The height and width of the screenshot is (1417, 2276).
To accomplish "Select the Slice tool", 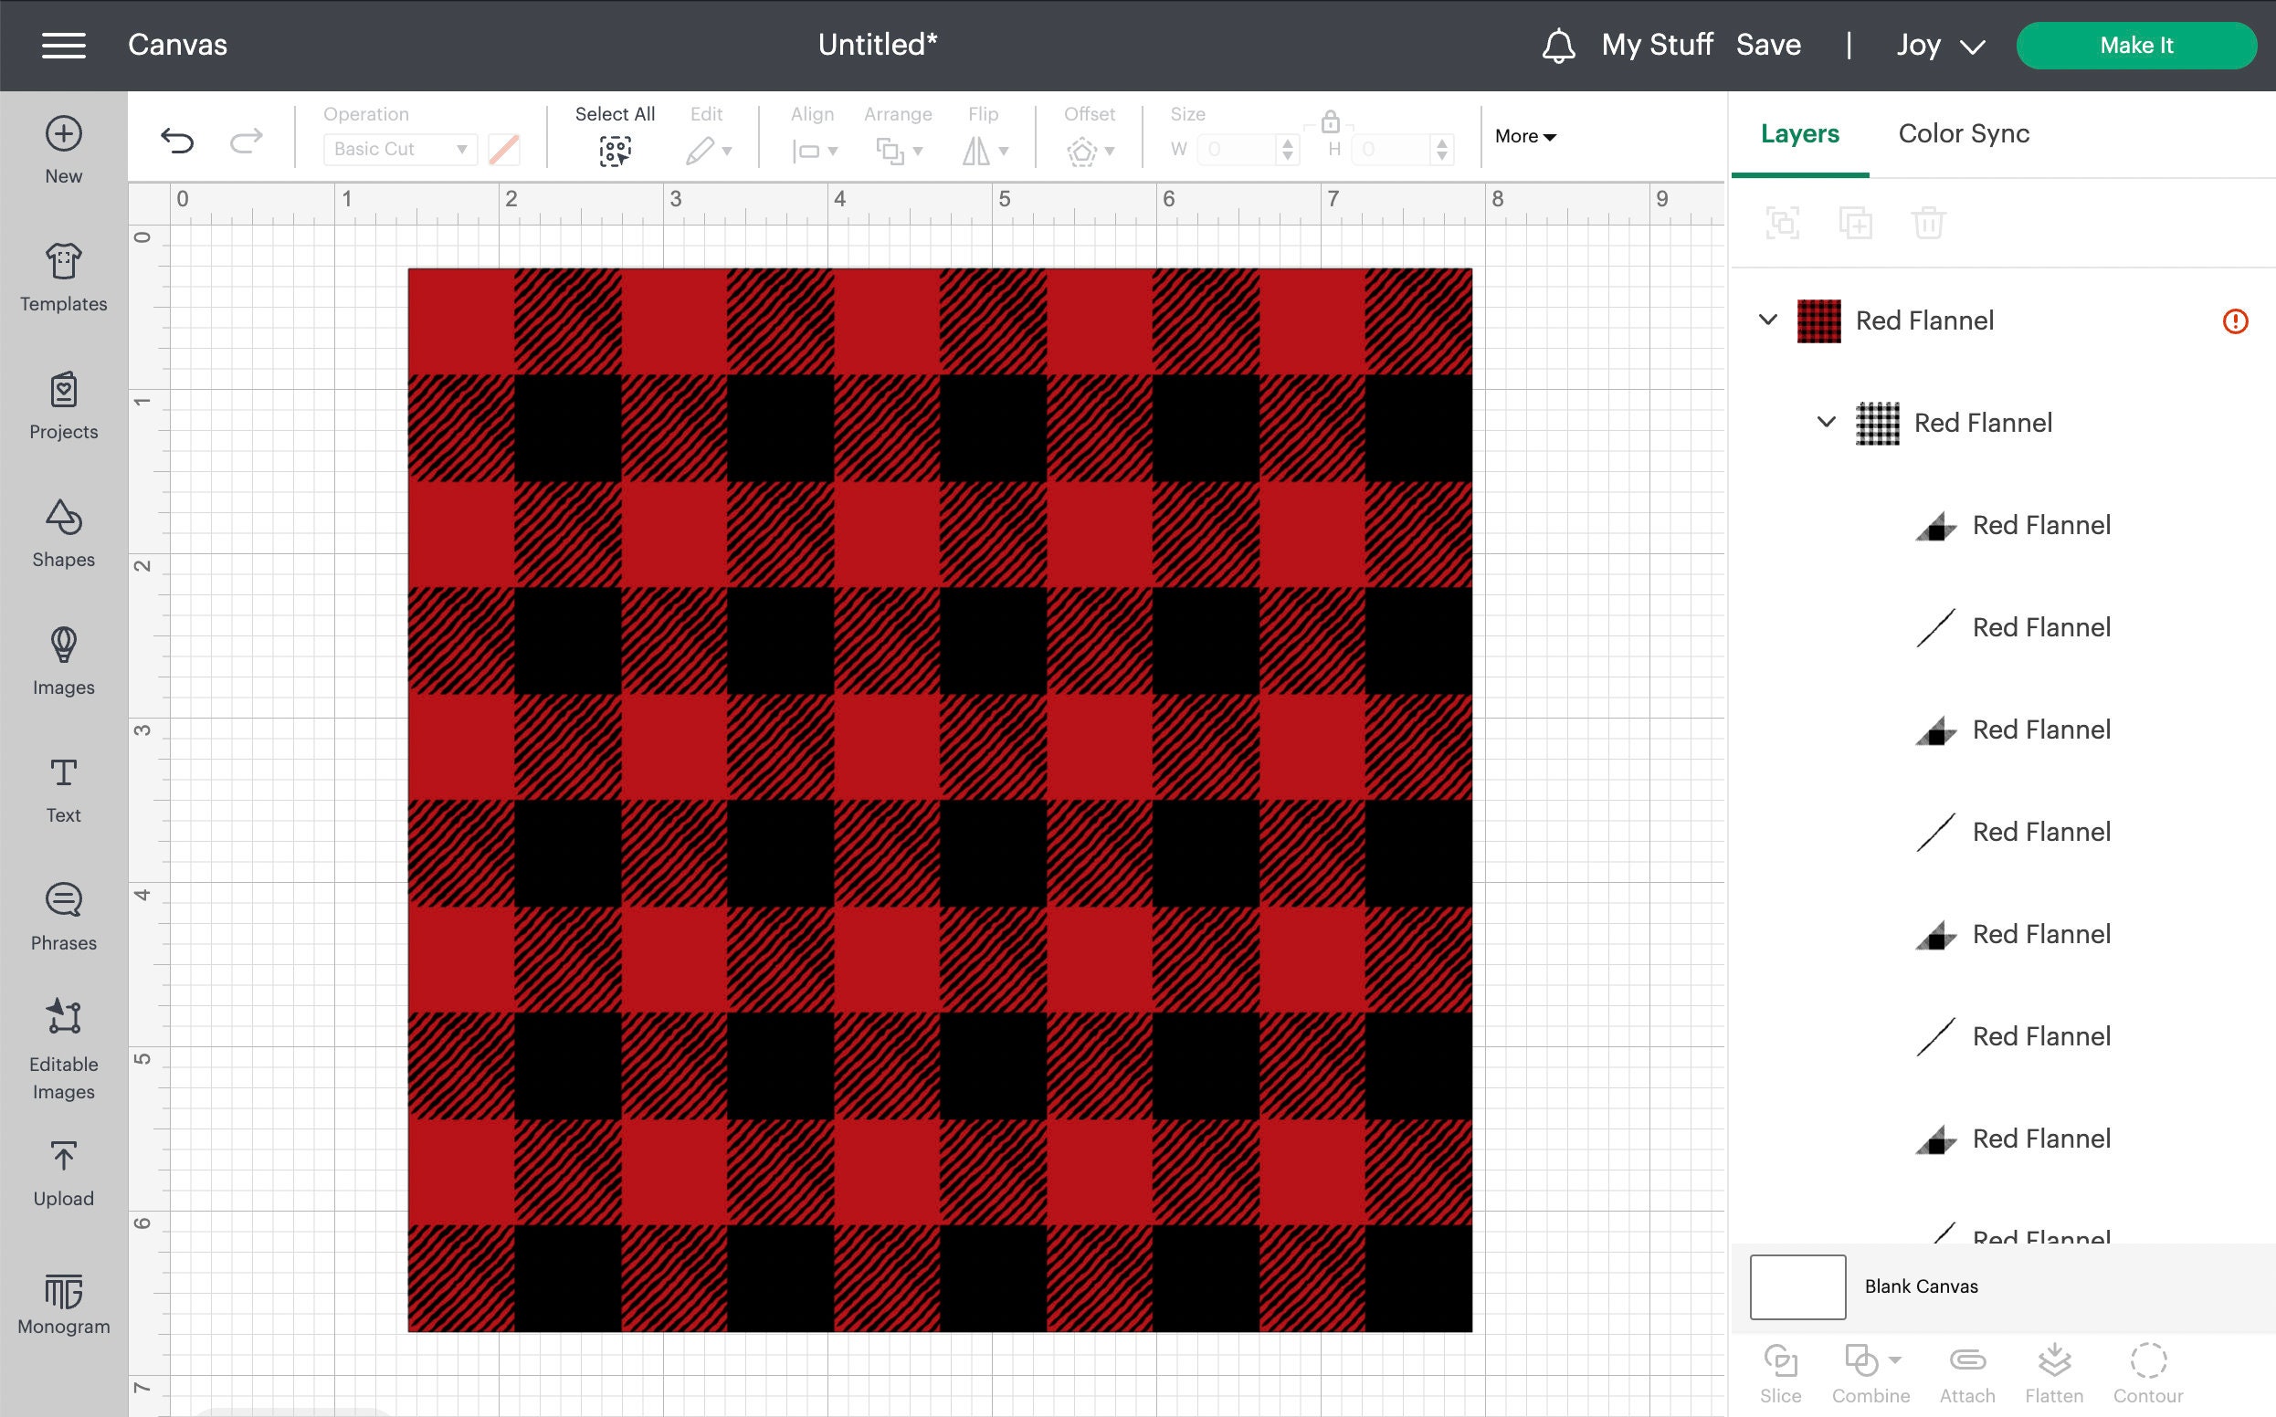I will (1780, 1369).
